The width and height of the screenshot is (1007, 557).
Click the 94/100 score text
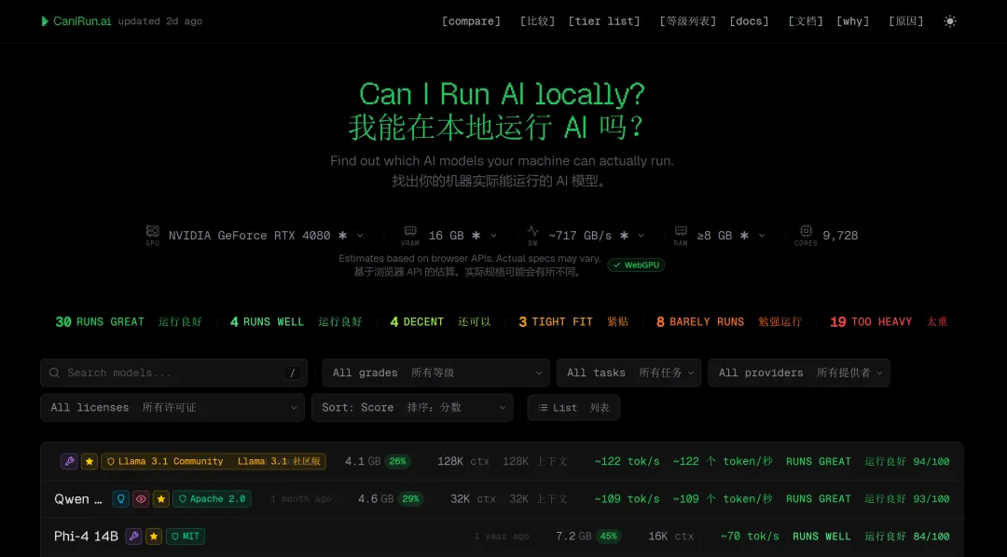(x=931, y=461)
